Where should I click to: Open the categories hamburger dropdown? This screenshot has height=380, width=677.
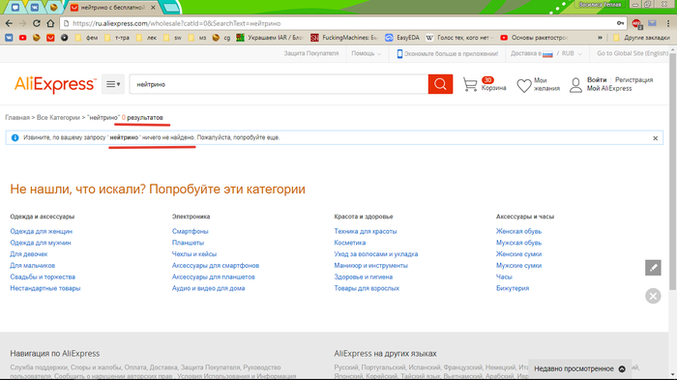113,84
